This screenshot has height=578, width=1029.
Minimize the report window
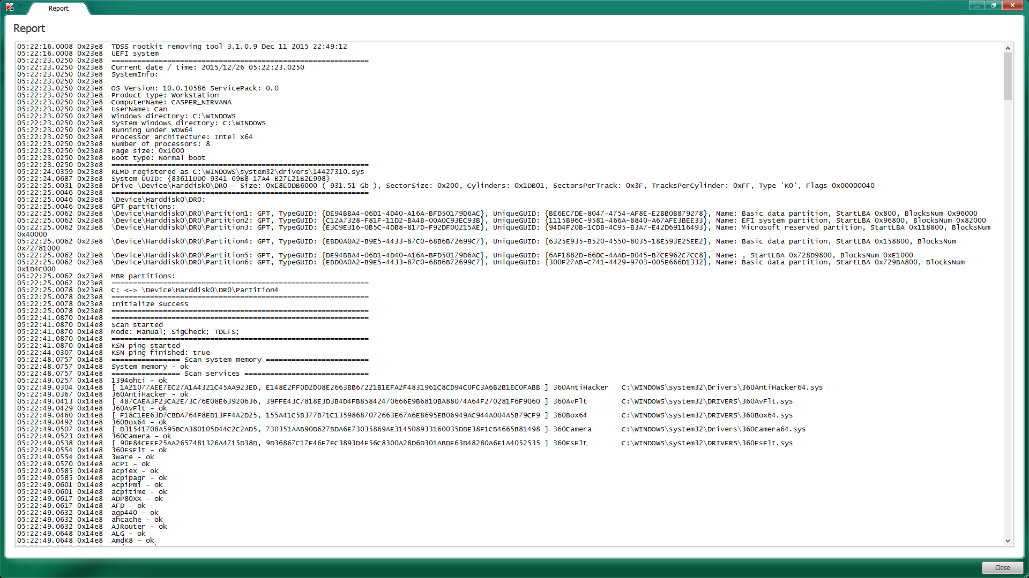click(x=976, y=5)
